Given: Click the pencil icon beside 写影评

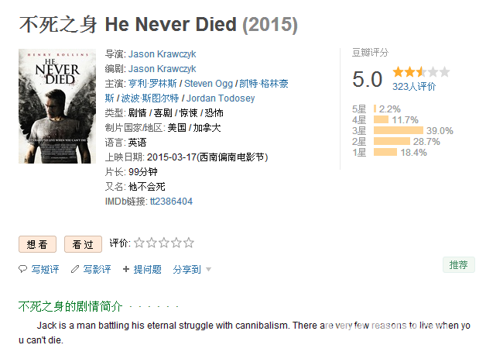Looking at the screenshot, I should point(75,269).
